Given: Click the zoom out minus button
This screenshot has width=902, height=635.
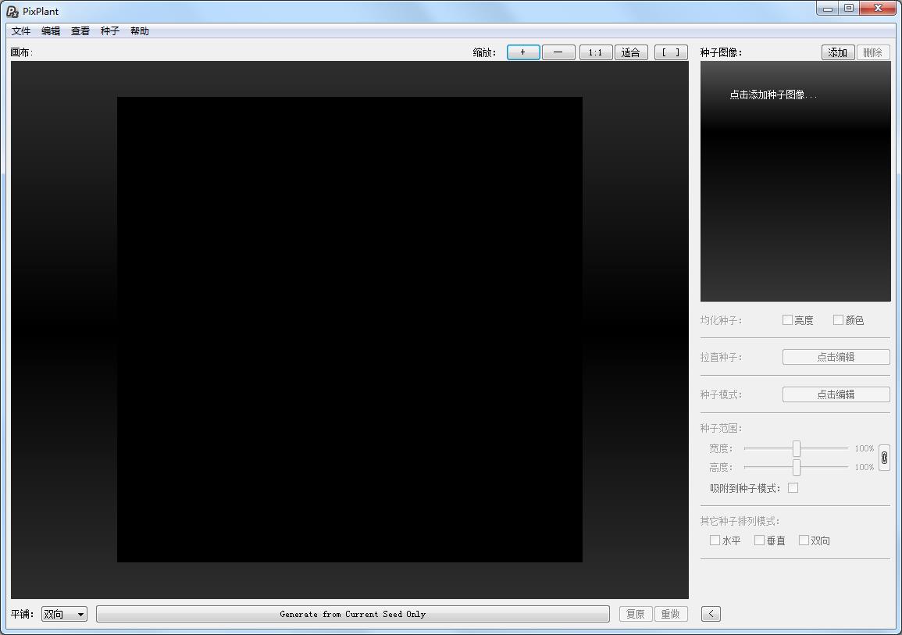Looking at the screenshot, I should point(558,52).
